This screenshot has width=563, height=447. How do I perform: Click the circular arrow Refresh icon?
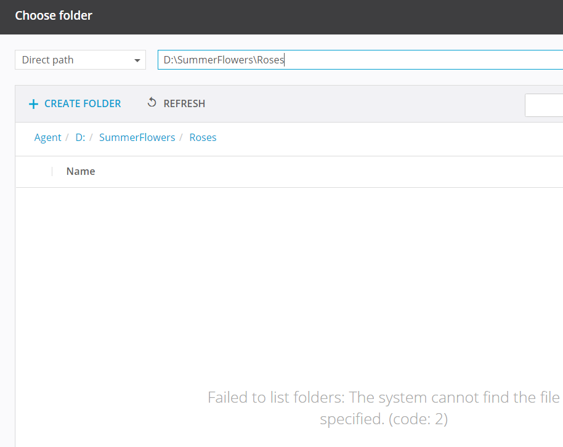click(x=152, y=103)
